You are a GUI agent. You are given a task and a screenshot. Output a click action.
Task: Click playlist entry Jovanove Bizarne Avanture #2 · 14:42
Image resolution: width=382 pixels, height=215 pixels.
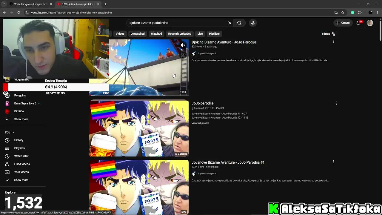(x=220, y=118)
